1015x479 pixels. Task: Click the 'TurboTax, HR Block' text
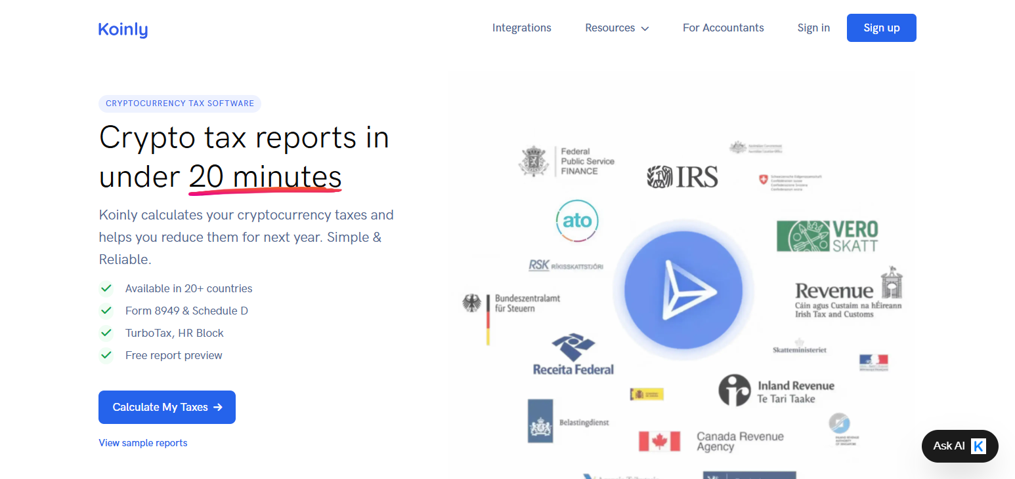(175, 333)
